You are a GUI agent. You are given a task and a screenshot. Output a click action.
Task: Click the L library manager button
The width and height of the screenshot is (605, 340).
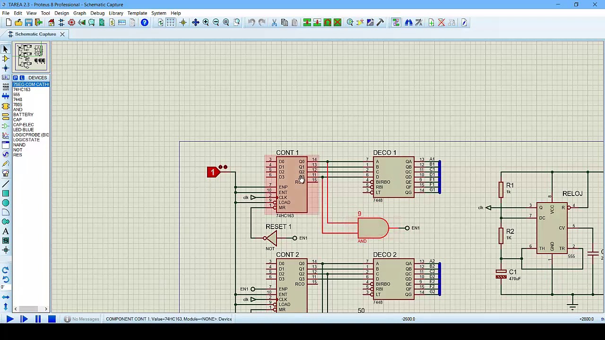coord(22,77)
